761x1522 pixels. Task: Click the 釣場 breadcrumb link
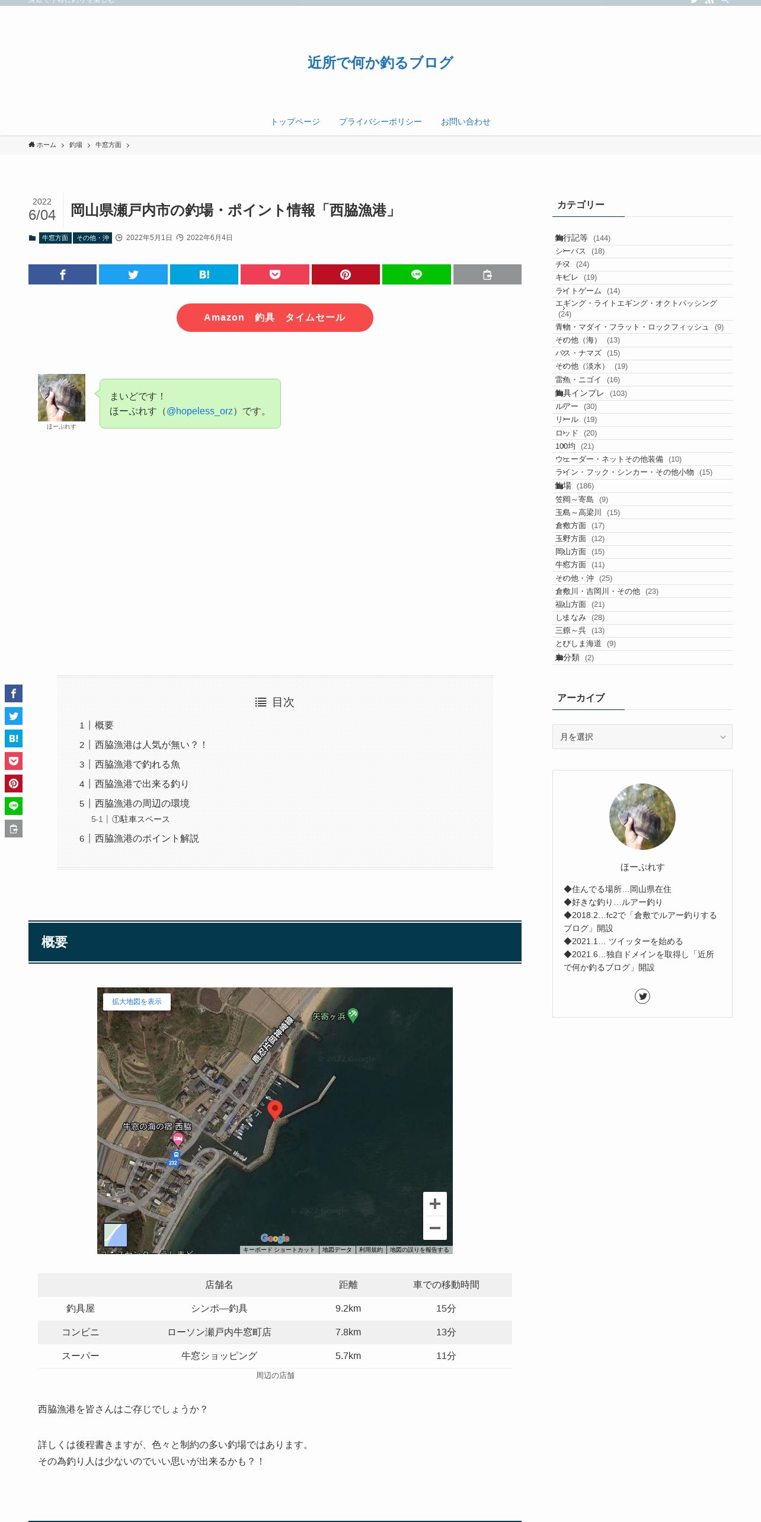76,145
